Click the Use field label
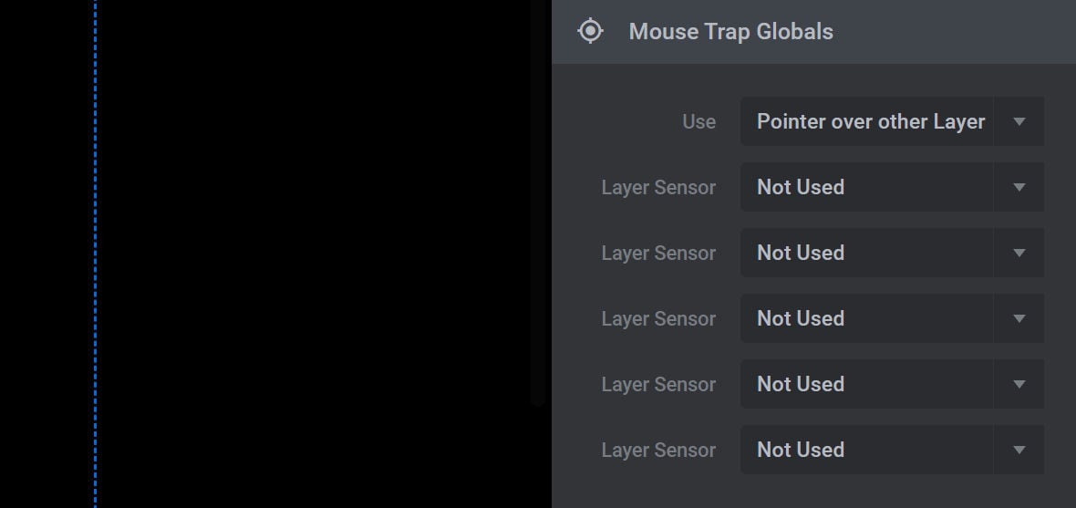Screen dimensions: 1076x508 pos(698,121)
